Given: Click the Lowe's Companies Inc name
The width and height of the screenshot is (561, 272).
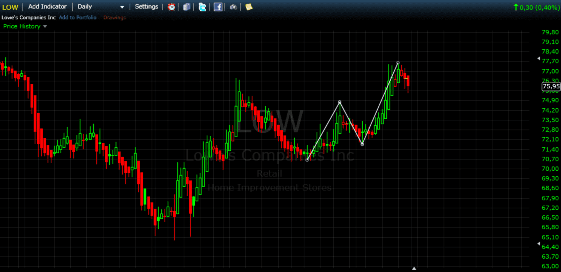Looking at the screenshot, I should coord(28,18).
